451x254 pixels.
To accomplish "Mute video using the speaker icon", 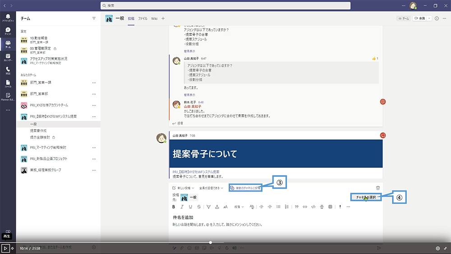I will [12, 248].
